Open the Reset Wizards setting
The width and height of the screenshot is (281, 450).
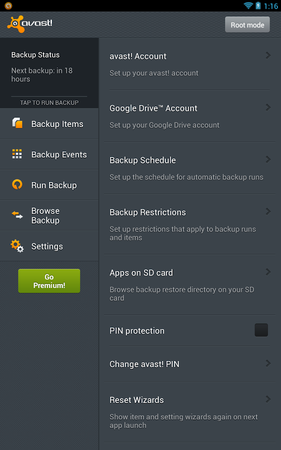189,412
